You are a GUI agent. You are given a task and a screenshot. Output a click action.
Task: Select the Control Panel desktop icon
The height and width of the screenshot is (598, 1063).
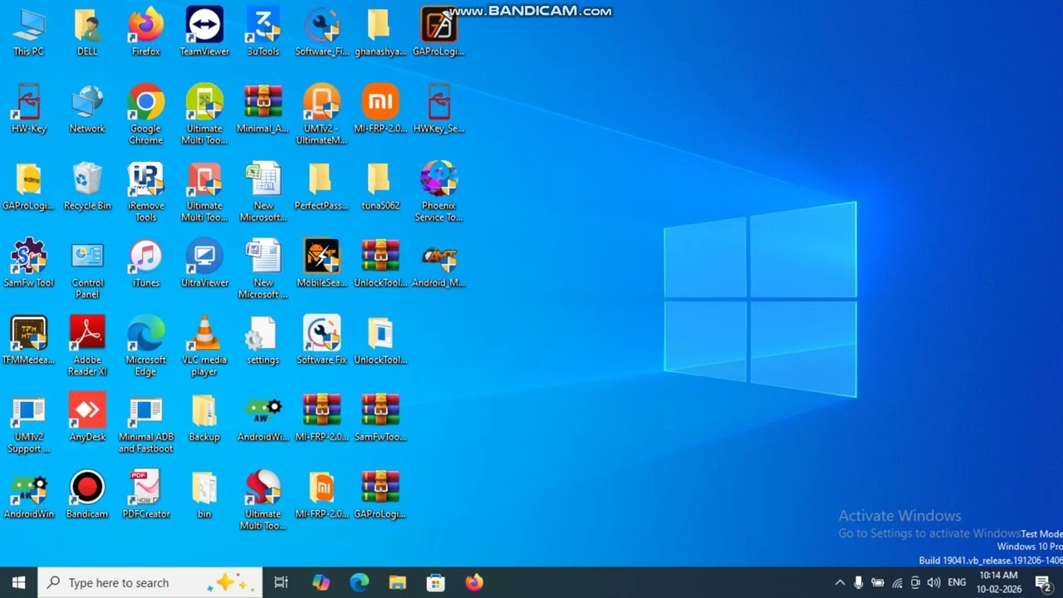coord(87,269)
